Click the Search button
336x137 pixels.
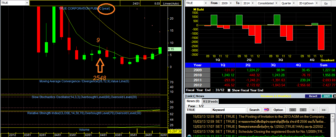click(254, 110)
